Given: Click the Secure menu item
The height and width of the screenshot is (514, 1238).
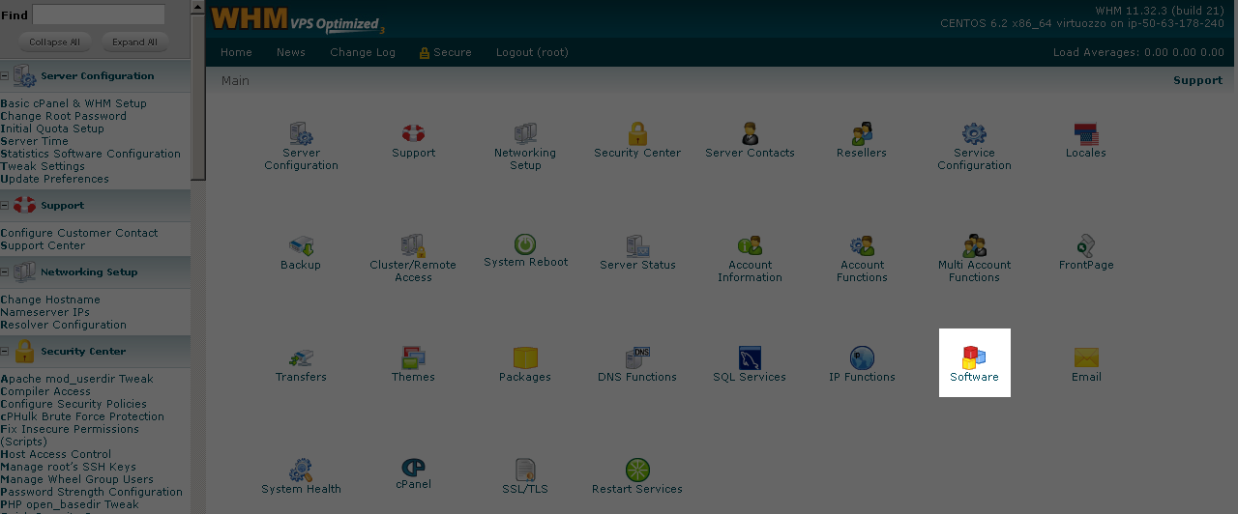Looking at the screenshot, I should point(445,52).
